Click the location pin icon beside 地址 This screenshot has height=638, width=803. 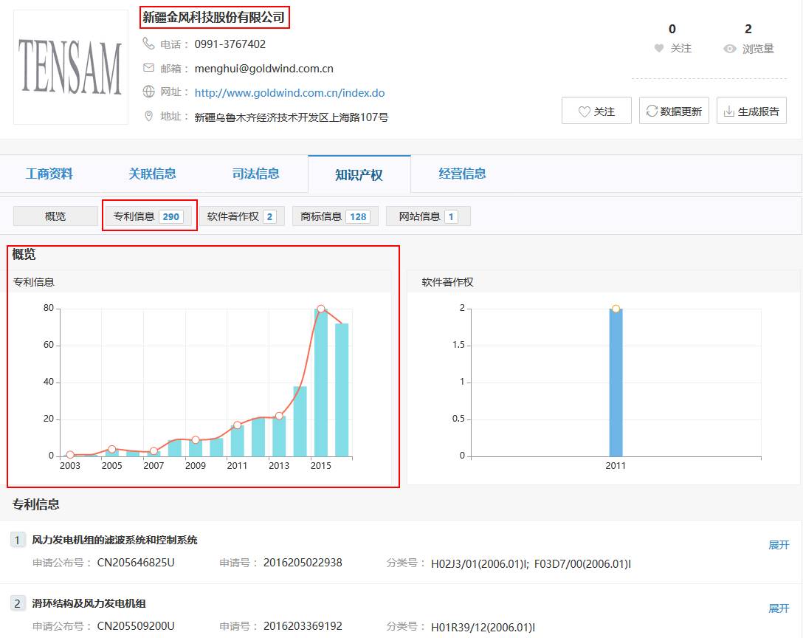148,117
